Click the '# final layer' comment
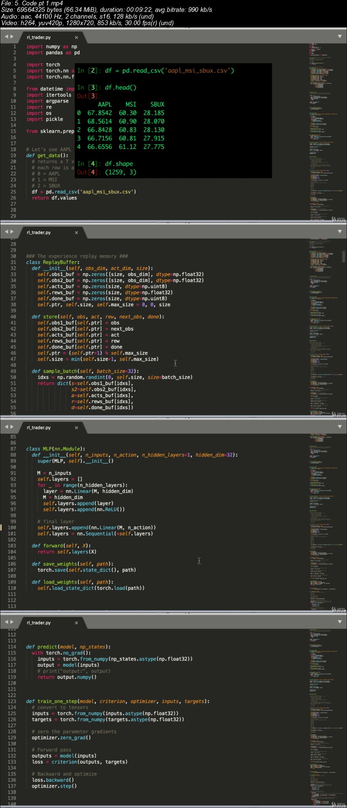Viewport: 347px width, 808px height. [x=56, y=522]
